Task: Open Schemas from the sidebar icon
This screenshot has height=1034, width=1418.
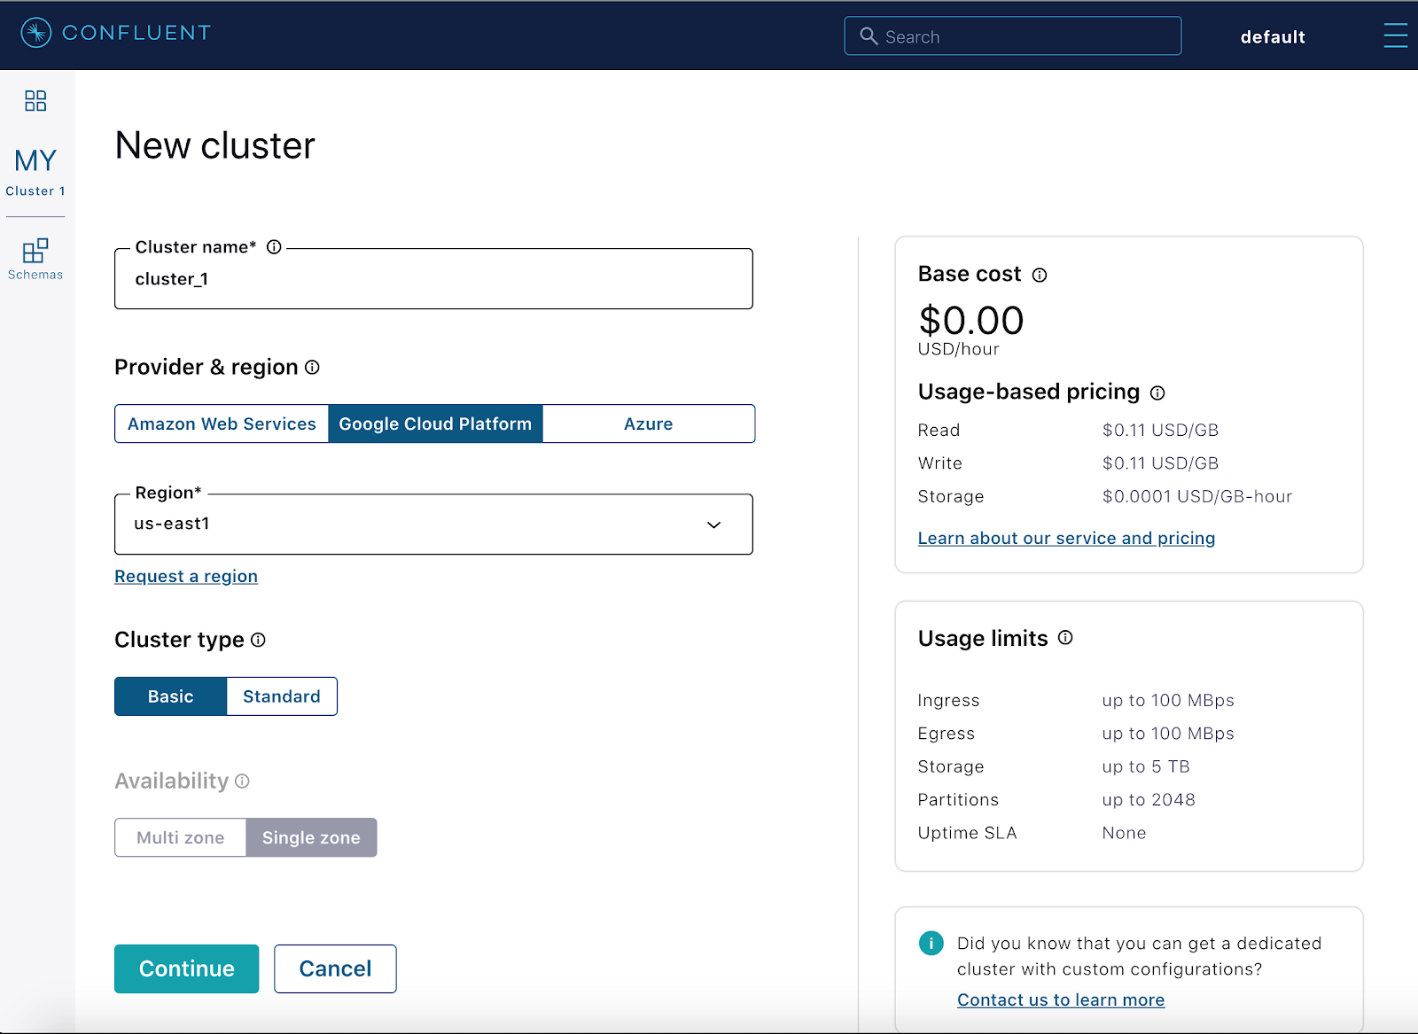Action: (x=35, y=251)
